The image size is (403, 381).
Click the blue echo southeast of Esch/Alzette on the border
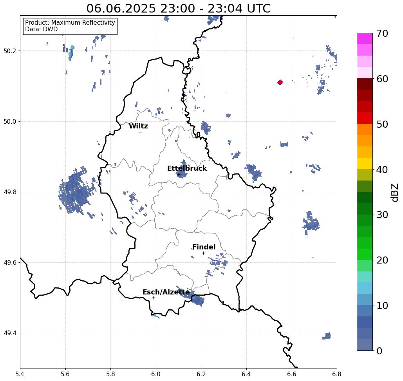[197, 300]
